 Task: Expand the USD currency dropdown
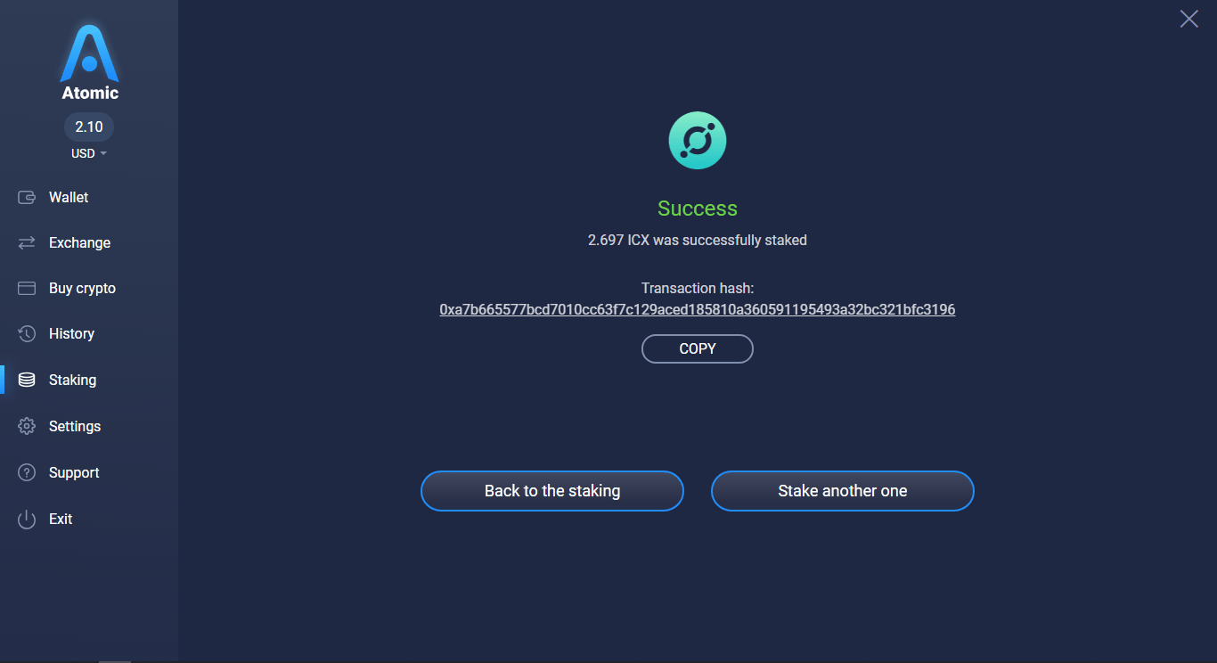89,153
